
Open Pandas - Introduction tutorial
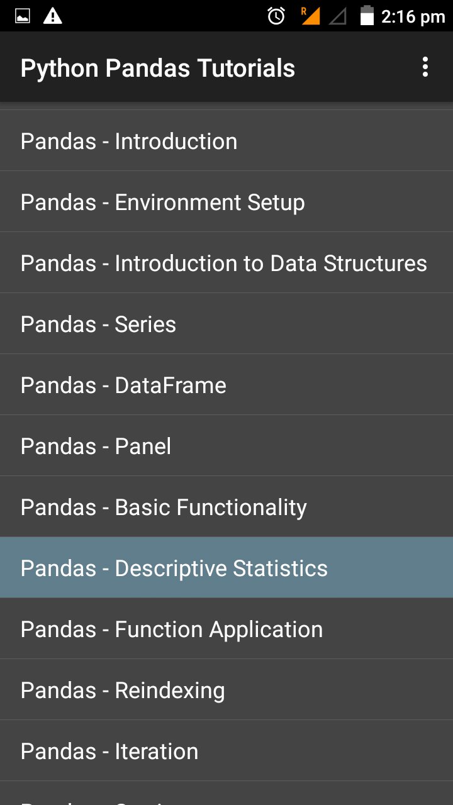[x=226, y=141]
